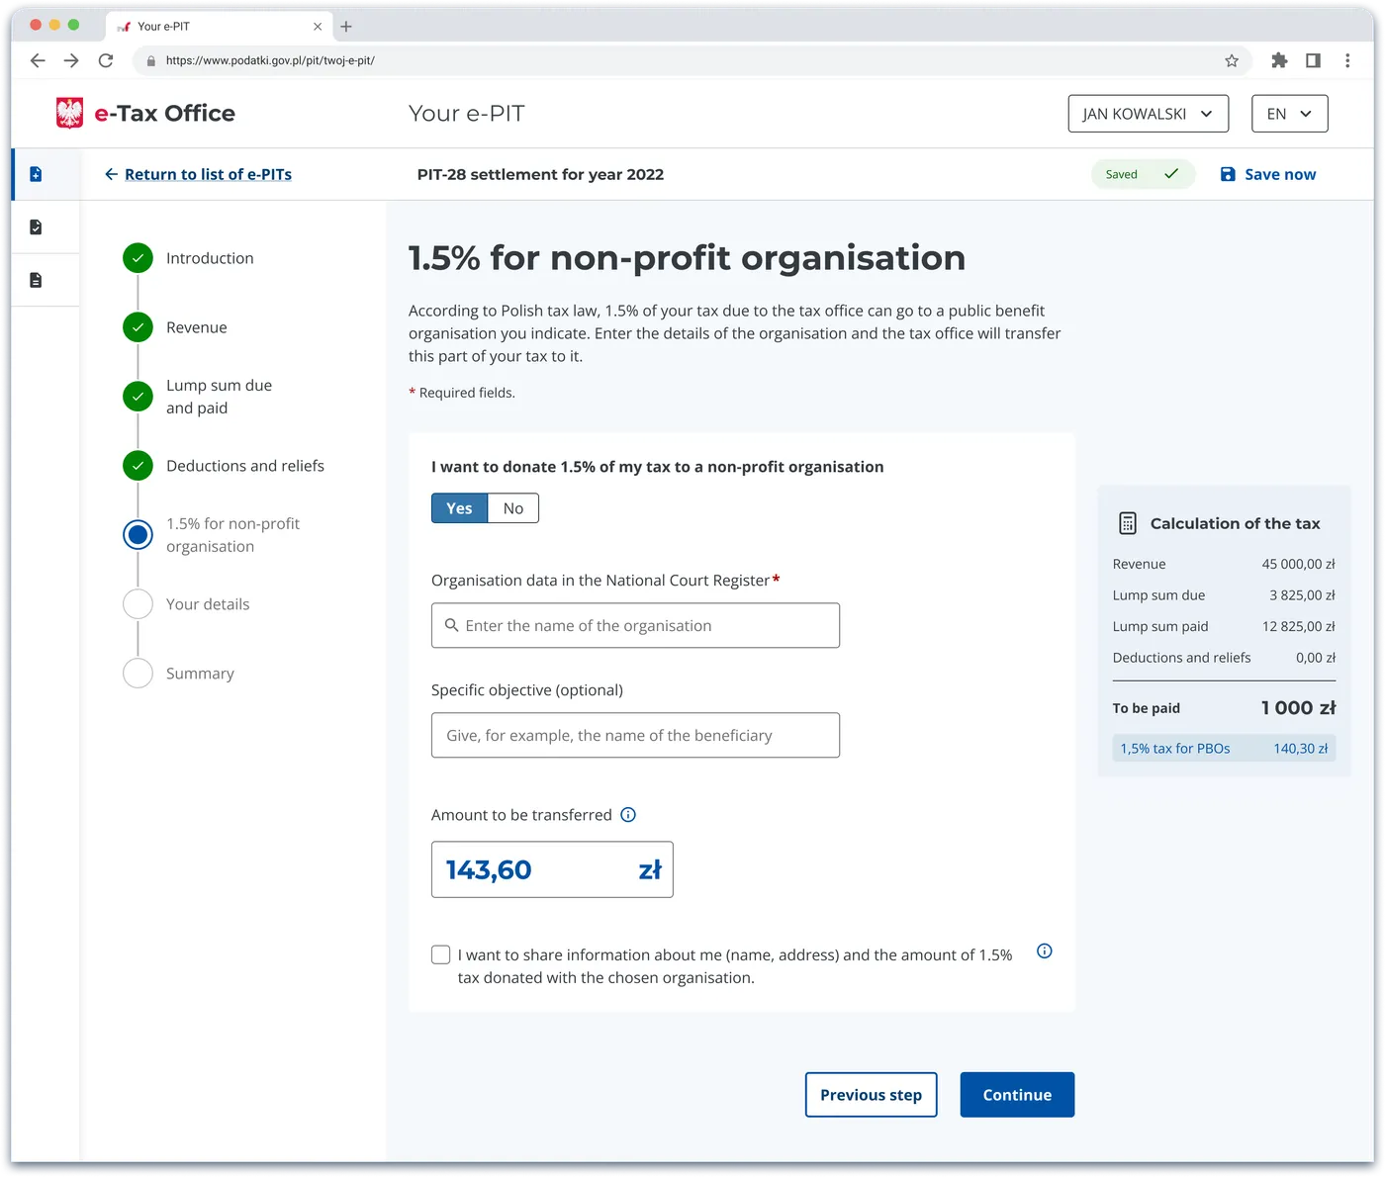This screenshot has height=1177, width=1385.
Task: Click the Amount to be transferred field
Action: pos(552,869)
